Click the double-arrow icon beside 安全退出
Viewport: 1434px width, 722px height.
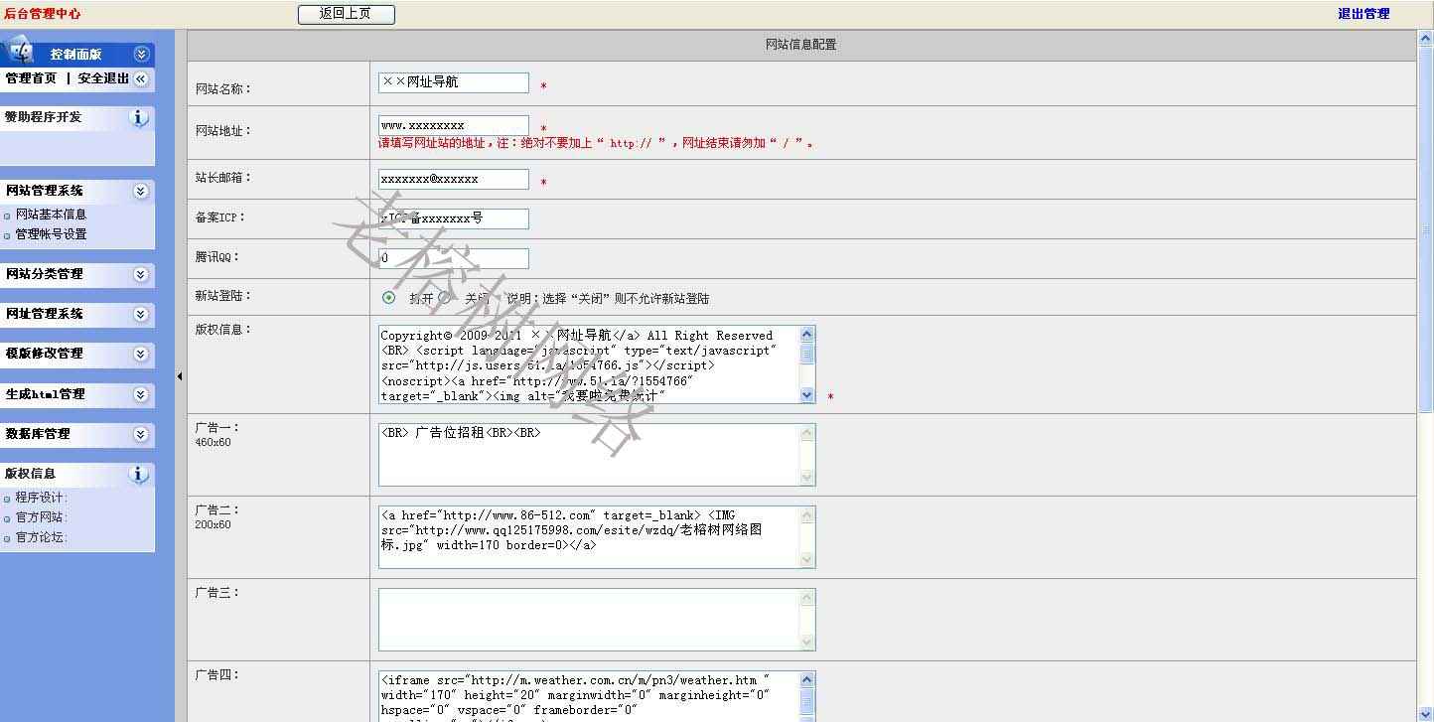pyautogui.click(x=141, y=78)
